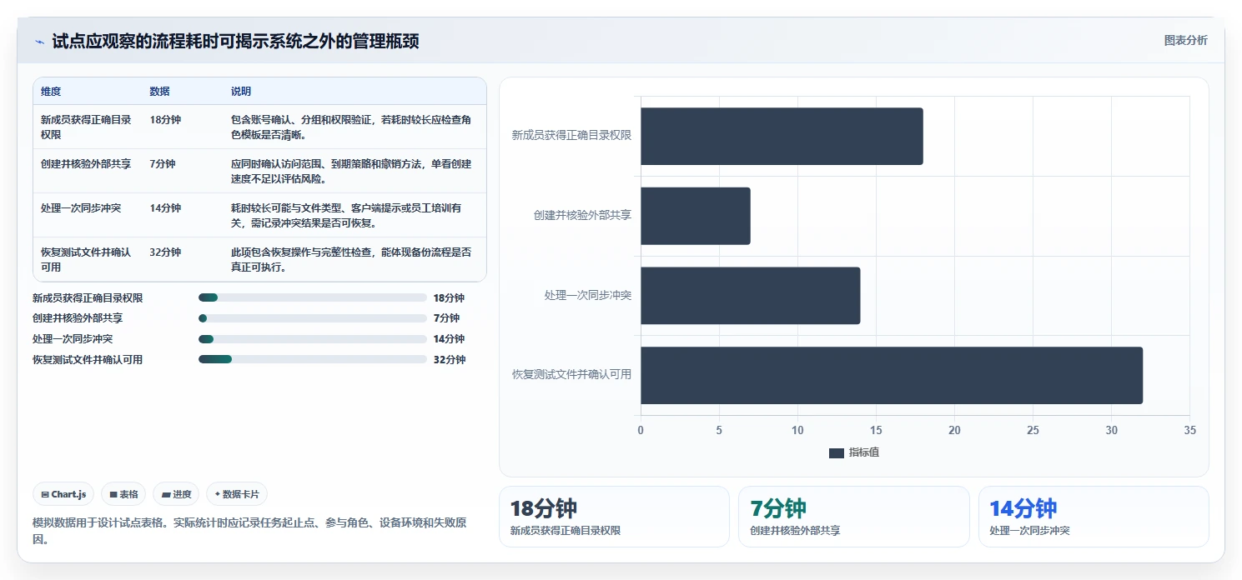The image size is (1242, 580).
Task: Click the page title 试点应观察的流程耗时
Action: point(235,42)
